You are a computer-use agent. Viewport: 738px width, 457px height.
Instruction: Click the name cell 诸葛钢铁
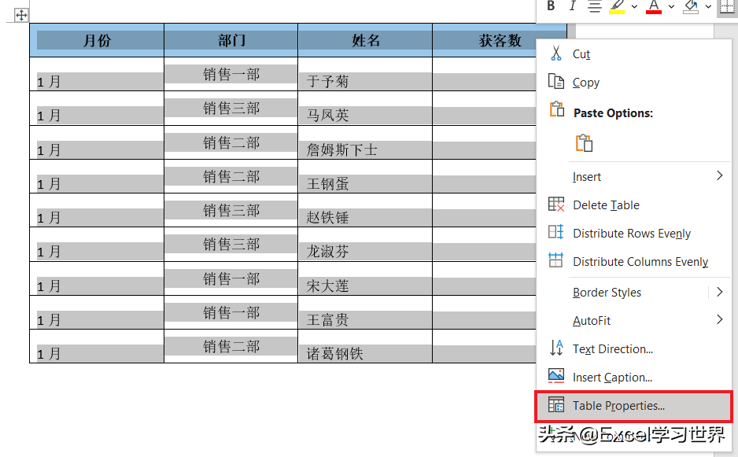tap(365, 346)
